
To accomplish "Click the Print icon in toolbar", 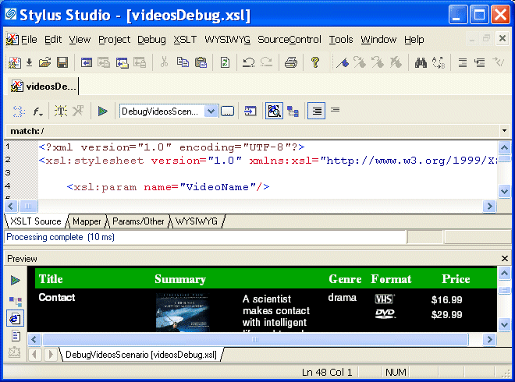I will 290,63.
